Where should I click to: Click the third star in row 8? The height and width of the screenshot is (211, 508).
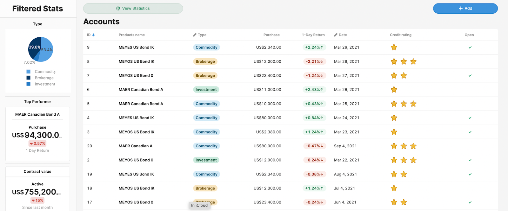coord(413,61)
